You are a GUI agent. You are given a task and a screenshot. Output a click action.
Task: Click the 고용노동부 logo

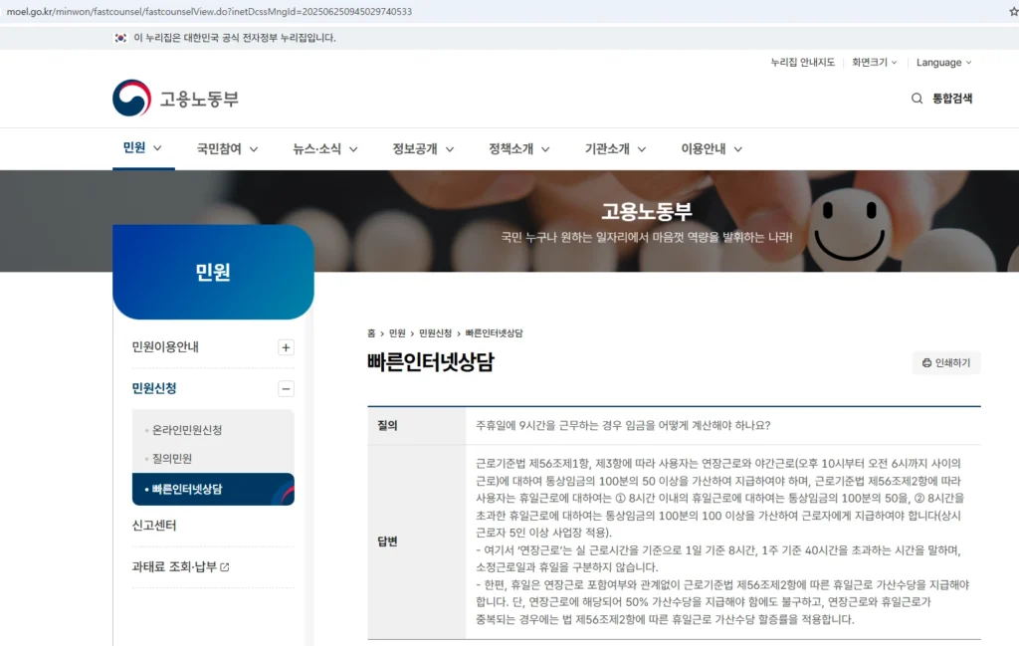175,99
